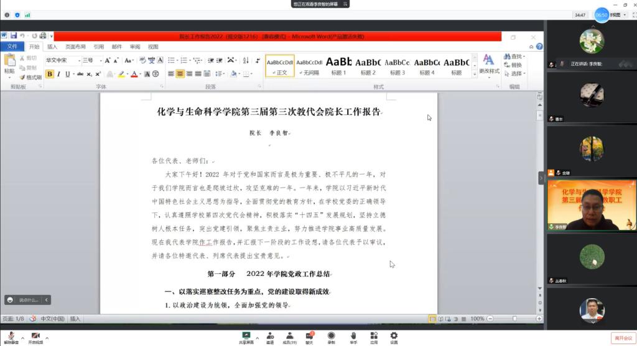Unmute microphone in the meeting toolbar

pyautogui.click(x=11, y=336)
